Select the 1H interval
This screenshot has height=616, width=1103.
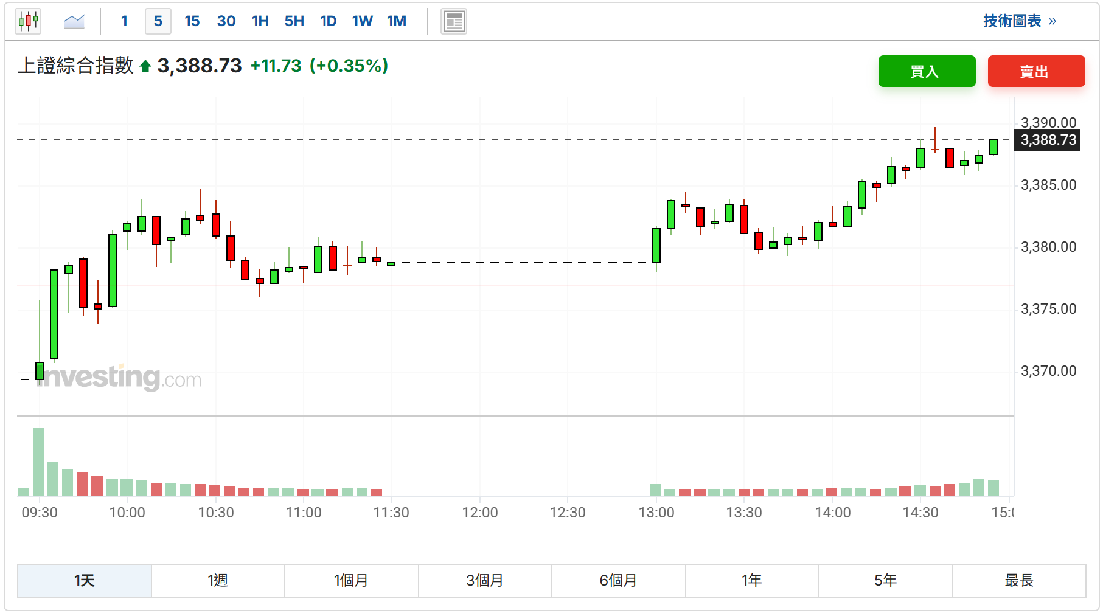pyautogui.click(x=260, y=21)
